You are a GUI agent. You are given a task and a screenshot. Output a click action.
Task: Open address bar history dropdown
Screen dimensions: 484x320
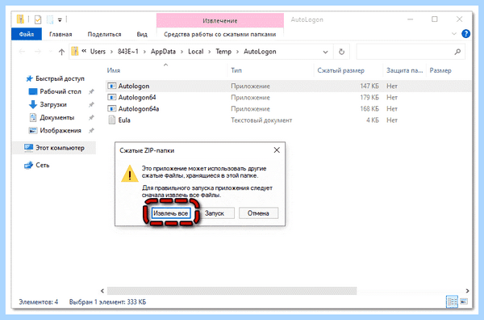tap(325, 52)
